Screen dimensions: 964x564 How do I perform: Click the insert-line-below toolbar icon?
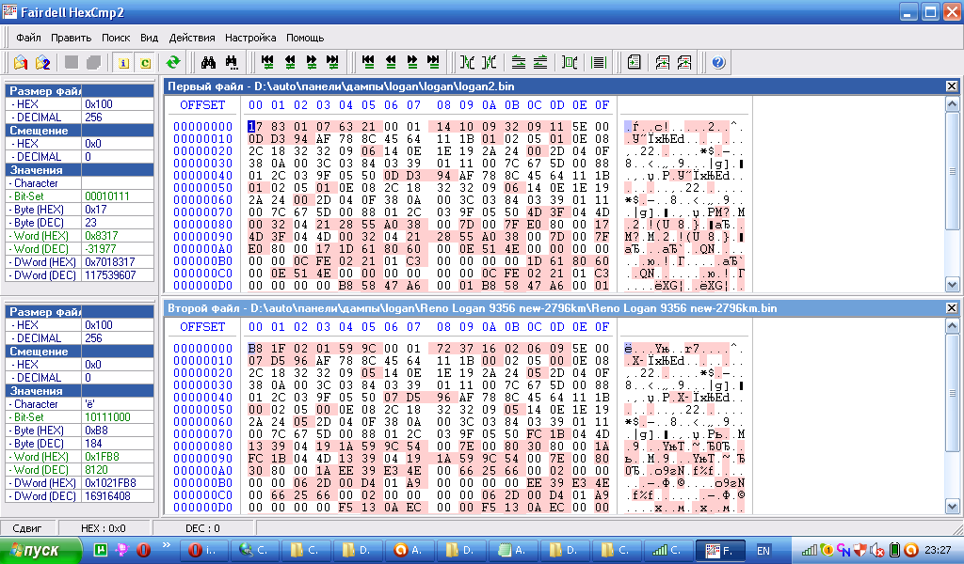click(519, 63)
